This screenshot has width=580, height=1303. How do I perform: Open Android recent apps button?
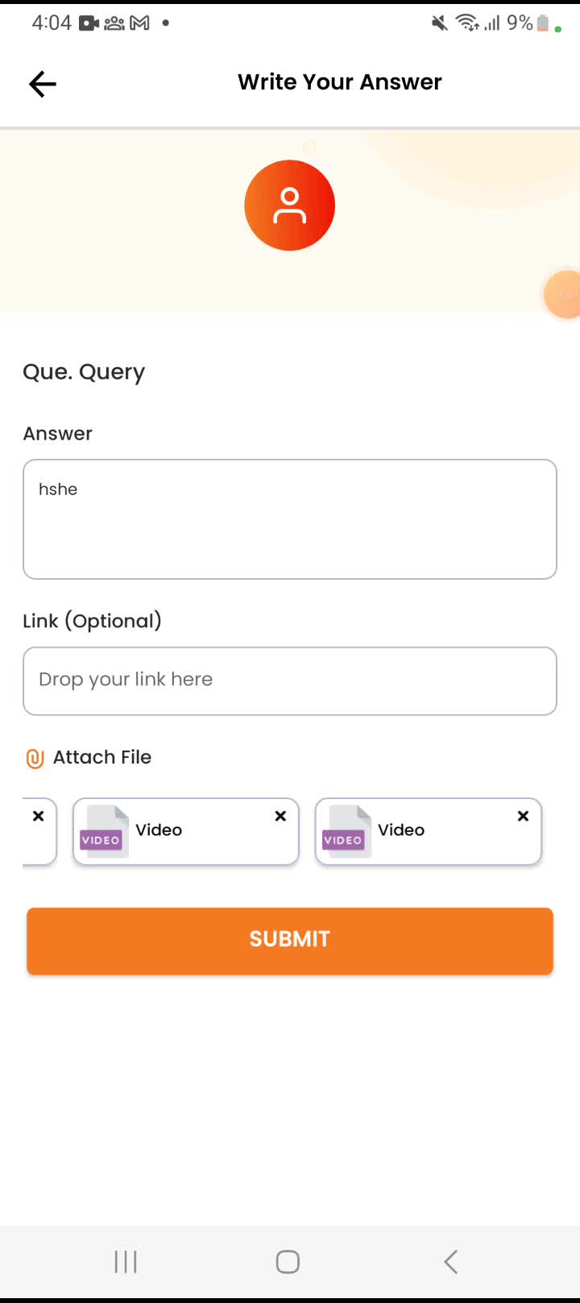point(126,1261)
